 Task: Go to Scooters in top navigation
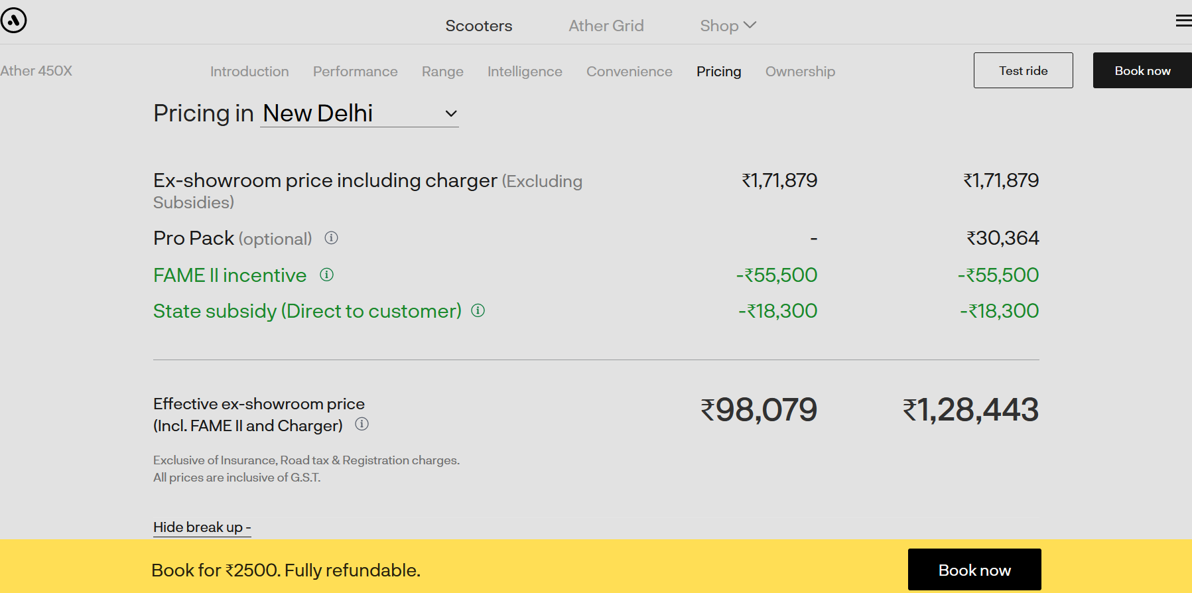pos(479,26)
